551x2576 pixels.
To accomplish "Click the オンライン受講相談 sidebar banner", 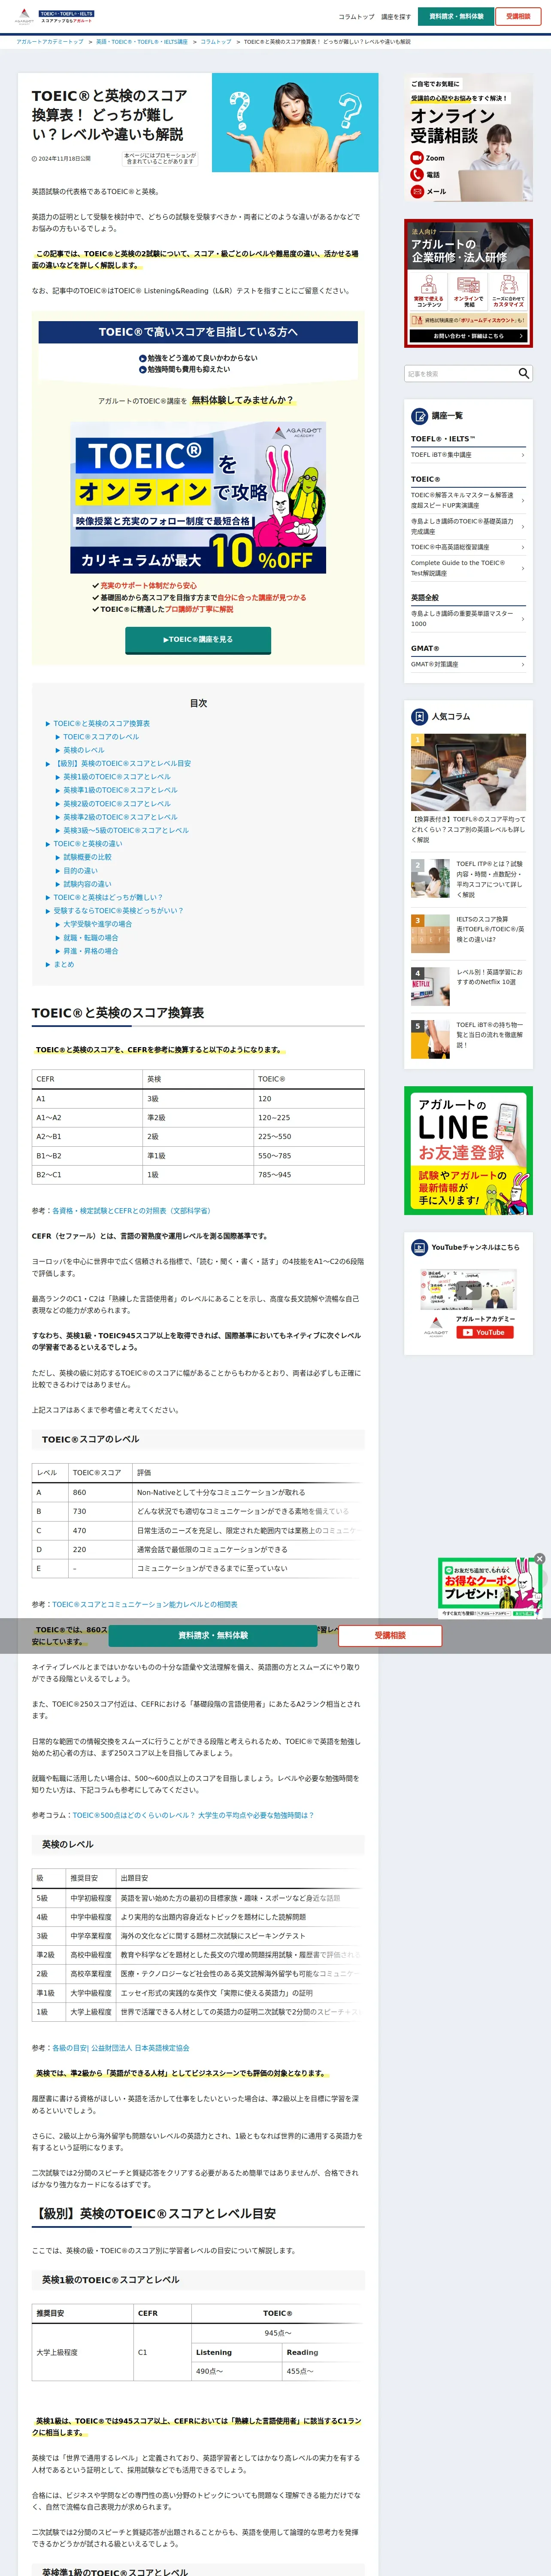I will 468,137.
